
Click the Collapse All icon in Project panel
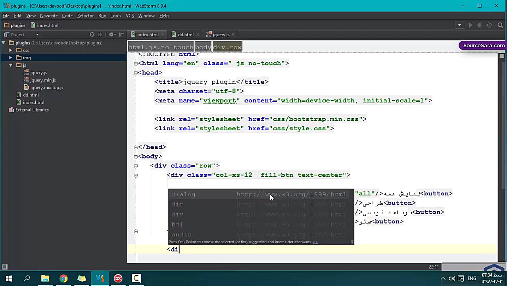[100, 35]
